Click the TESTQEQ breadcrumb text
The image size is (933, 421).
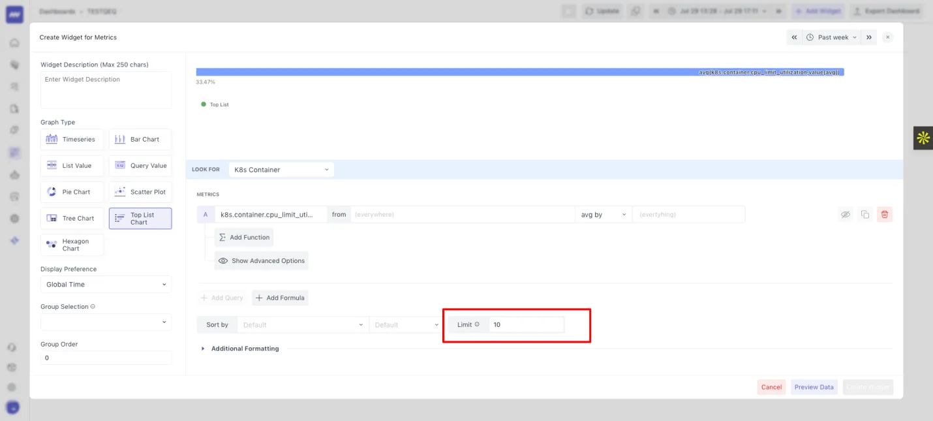point(102,12)
